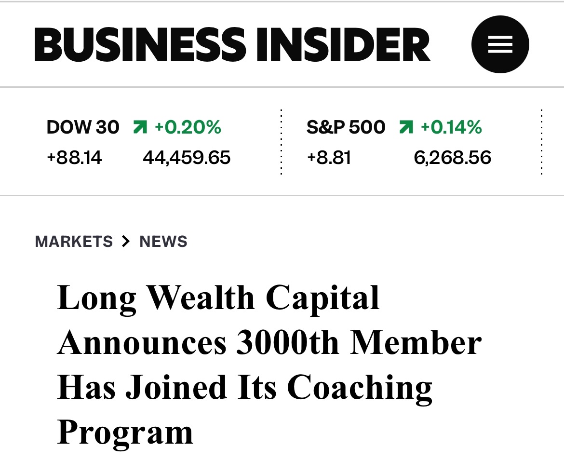Click the +0.14% S&P change percentage

pos(451,127)
